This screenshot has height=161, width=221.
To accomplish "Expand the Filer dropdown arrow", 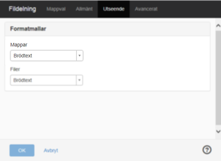I will click(79, 80).
